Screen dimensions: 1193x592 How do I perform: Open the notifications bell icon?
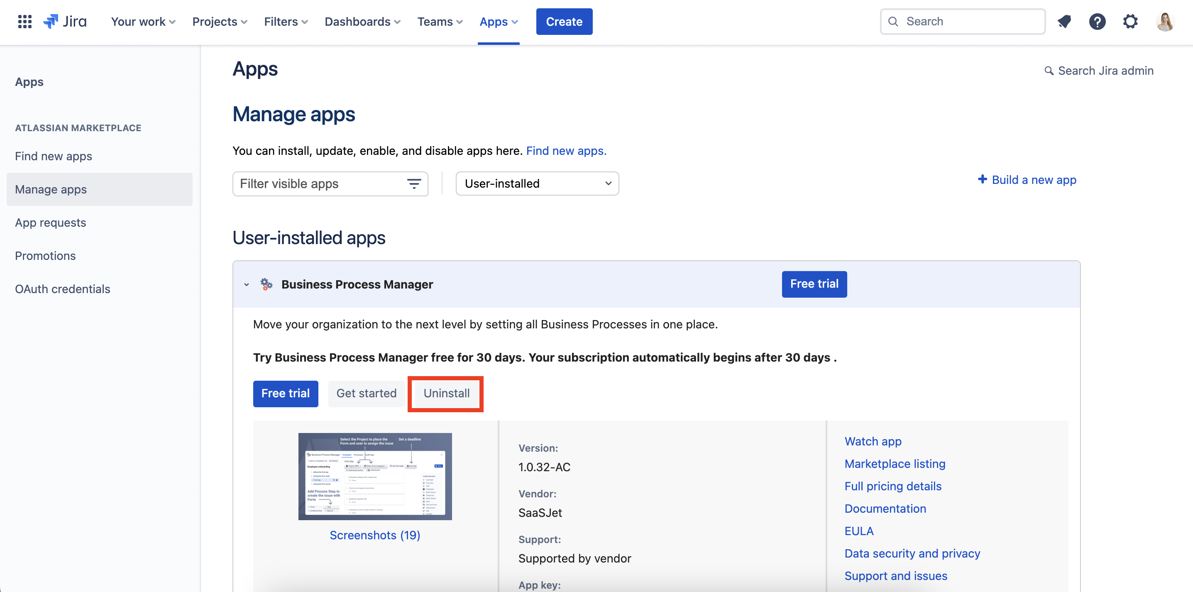point(1064,21)
